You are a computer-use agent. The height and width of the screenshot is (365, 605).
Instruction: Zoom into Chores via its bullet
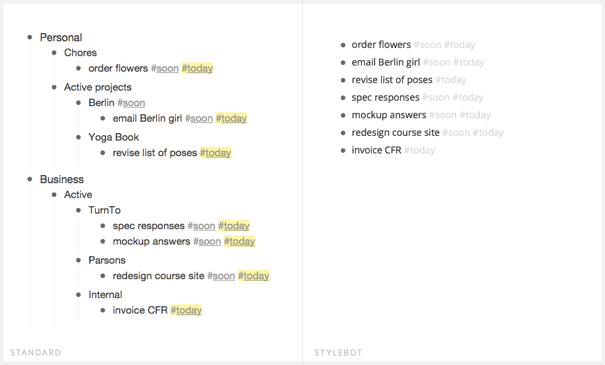click(54, 53)
